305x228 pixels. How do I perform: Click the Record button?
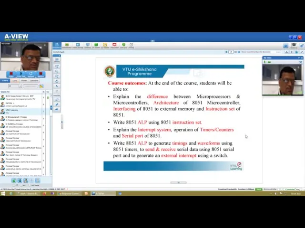coord(41,75)
